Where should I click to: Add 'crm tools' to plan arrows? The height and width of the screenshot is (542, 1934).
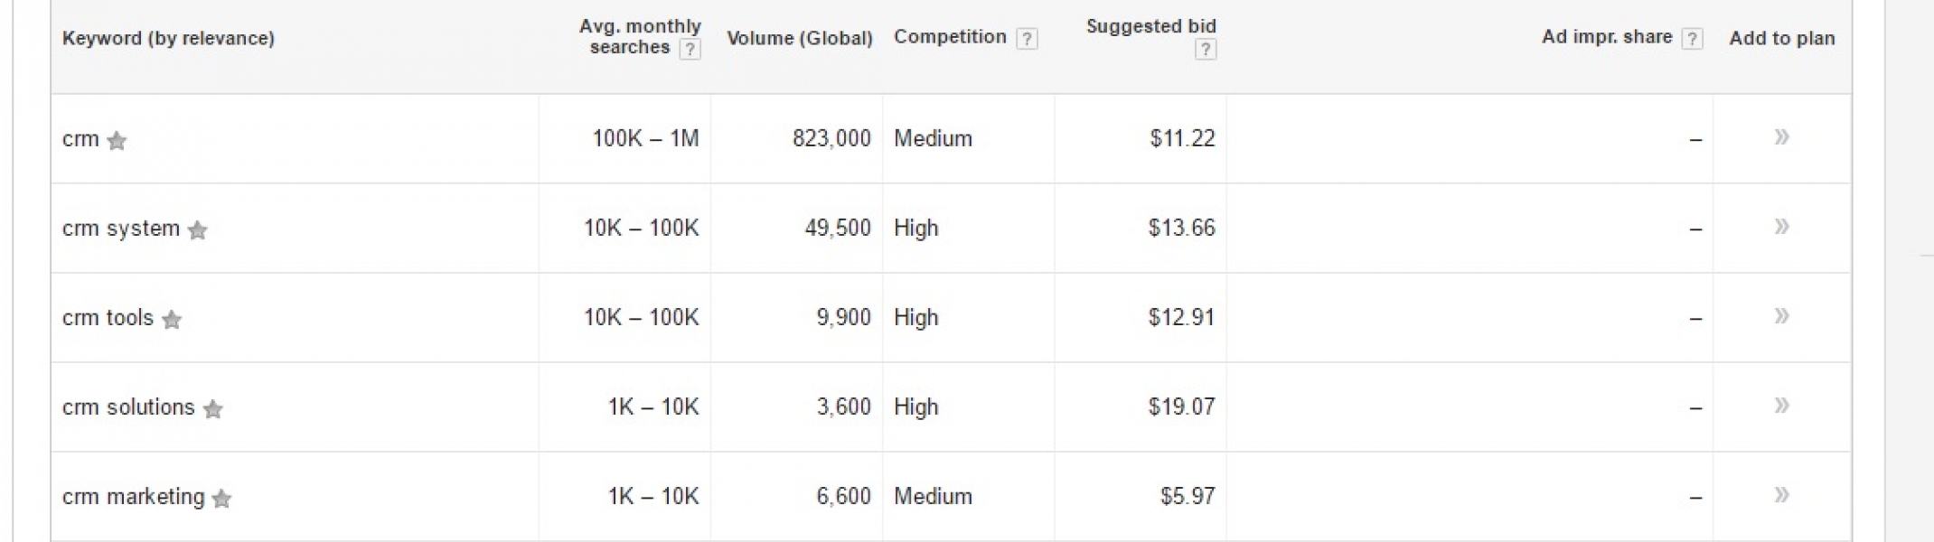tap(1781, 316)
